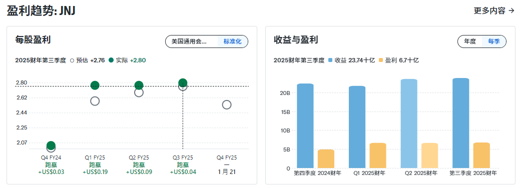Click the +US$0.04 beat value

pos(183,172)
